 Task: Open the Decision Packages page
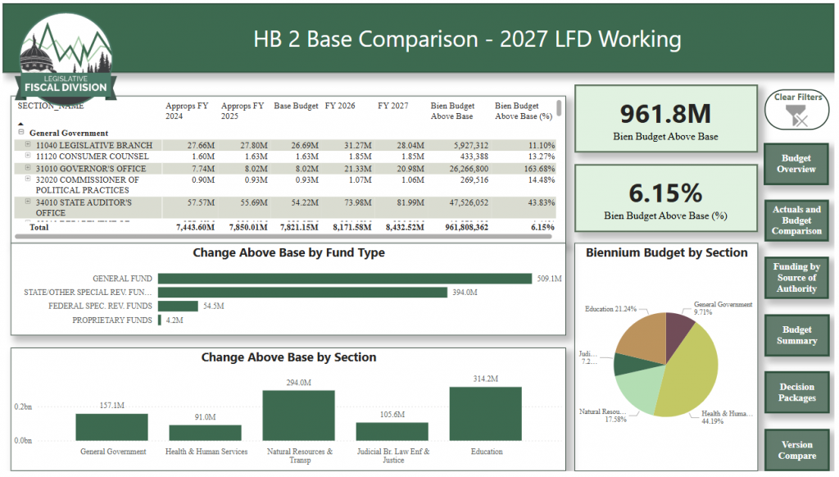pos(796,393)
